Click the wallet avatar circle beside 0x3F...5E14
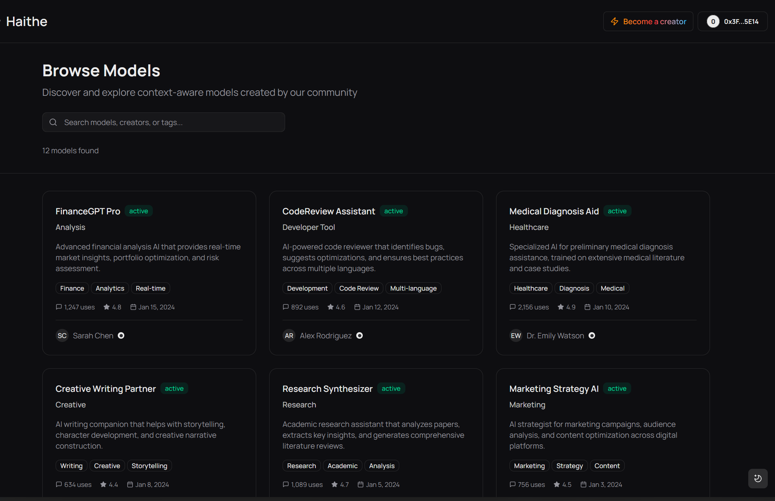The width and height of the screenshot is (775, 501). tap(713, 21)
